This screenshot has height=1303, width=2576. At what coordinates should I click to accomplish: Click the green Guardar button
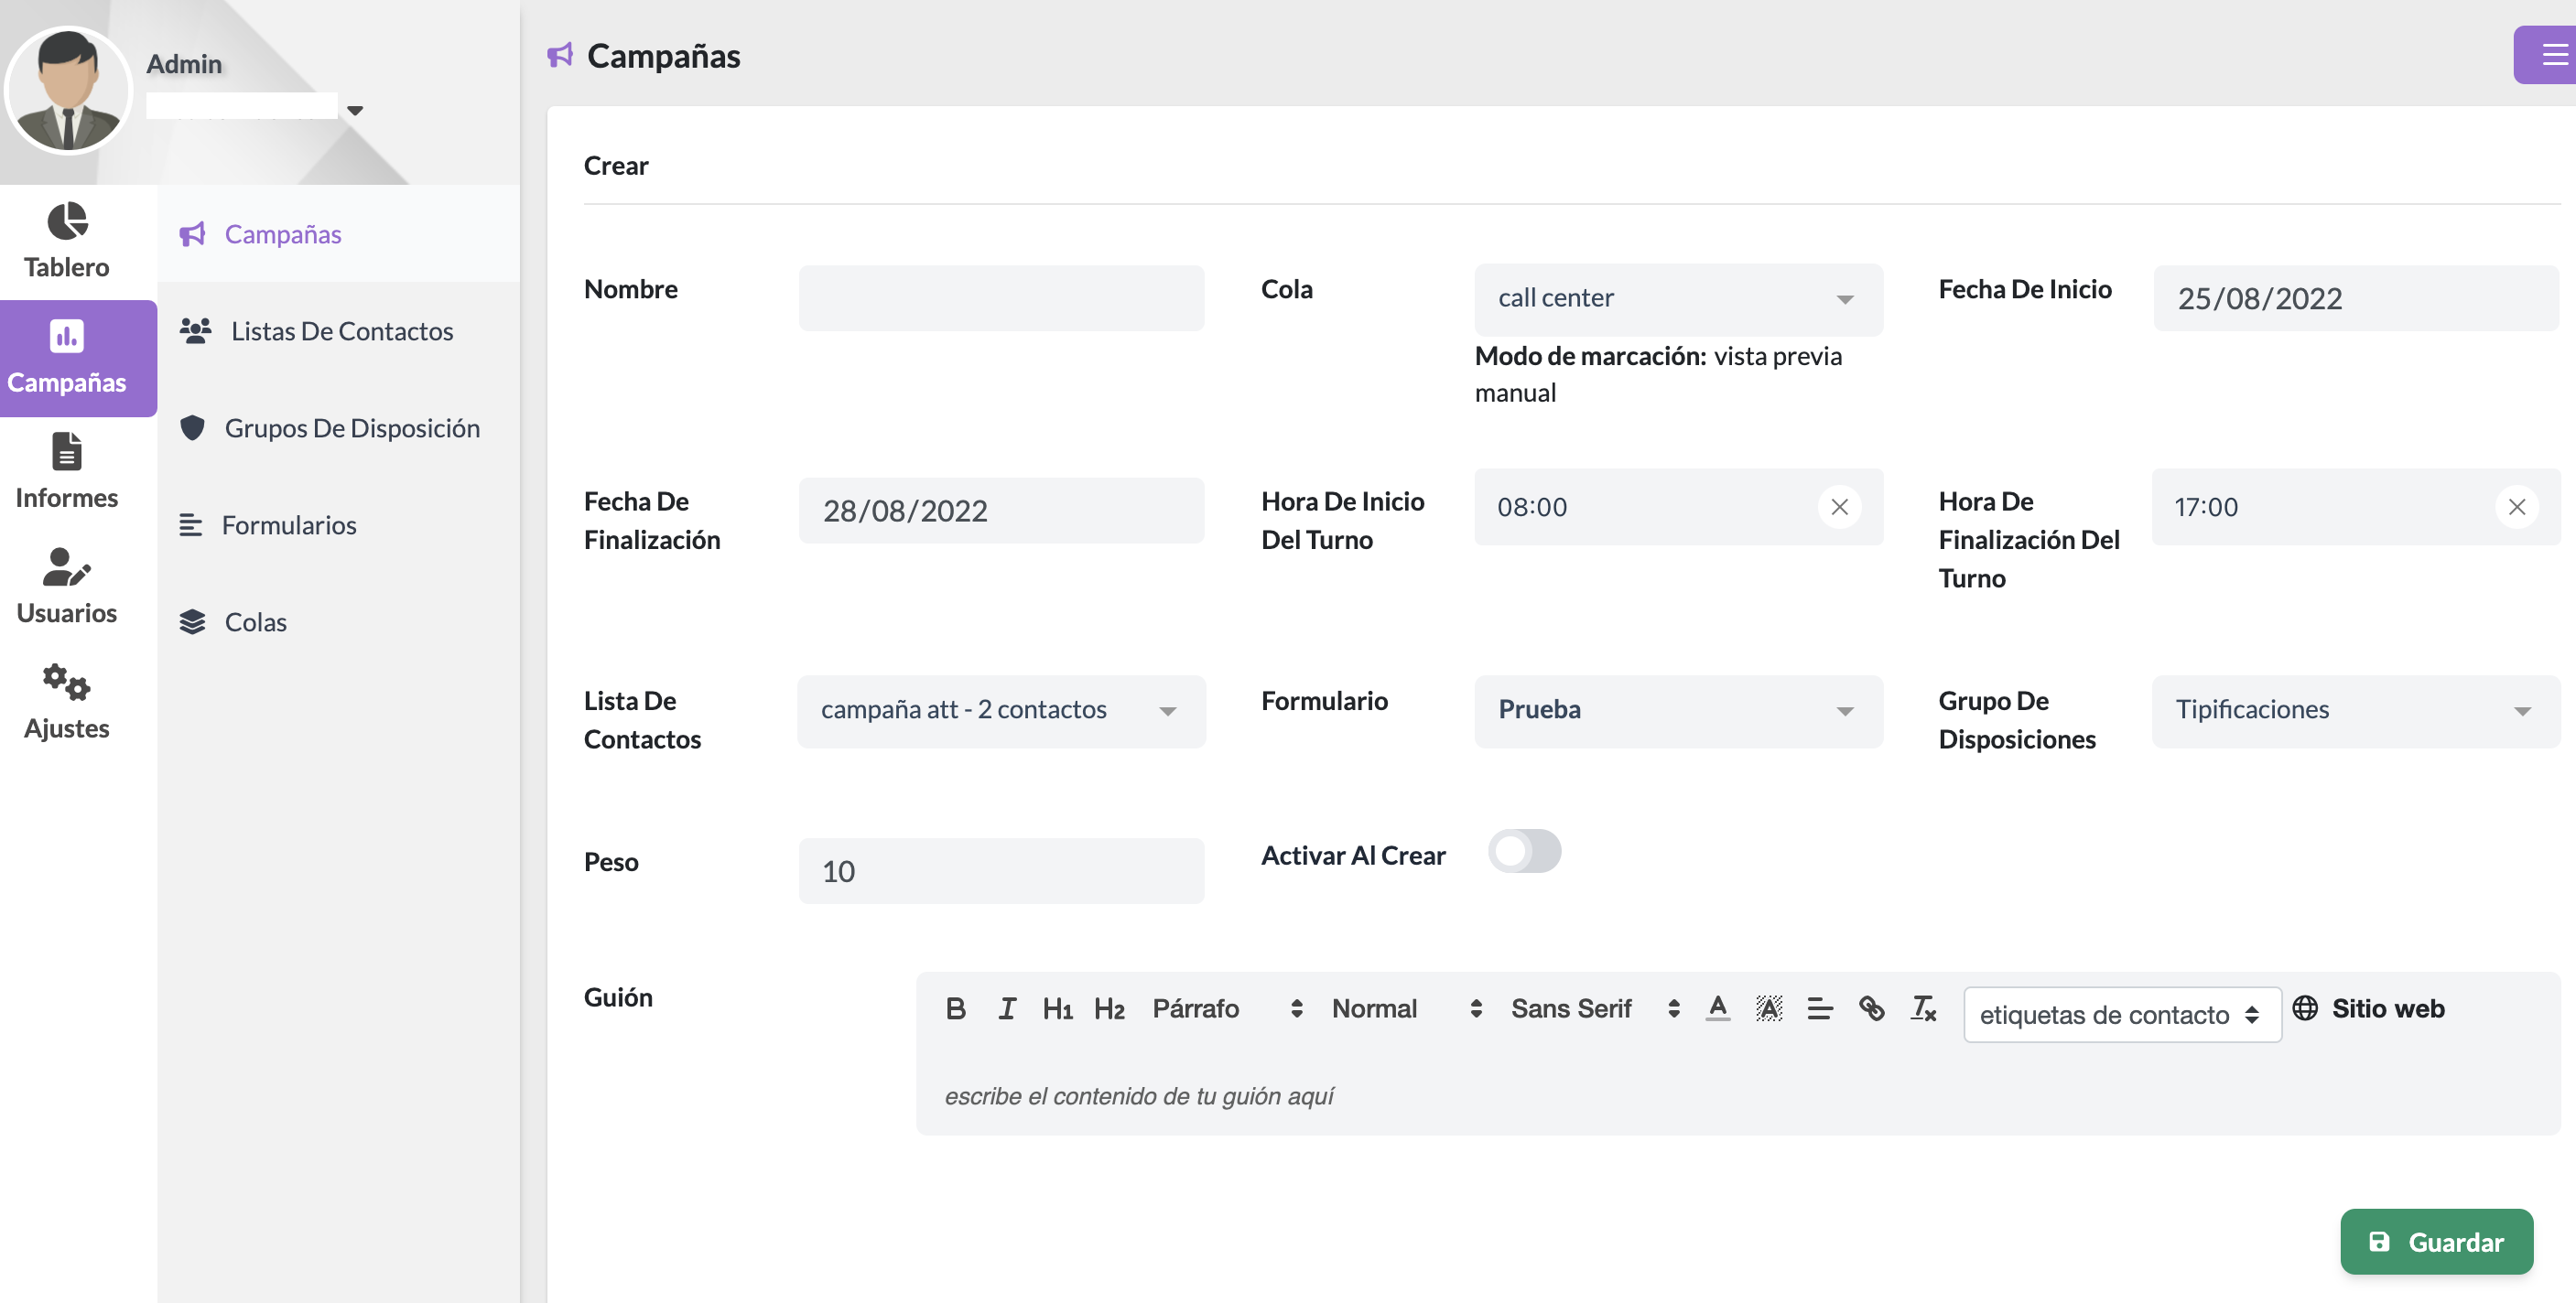coord(2436,1241)
